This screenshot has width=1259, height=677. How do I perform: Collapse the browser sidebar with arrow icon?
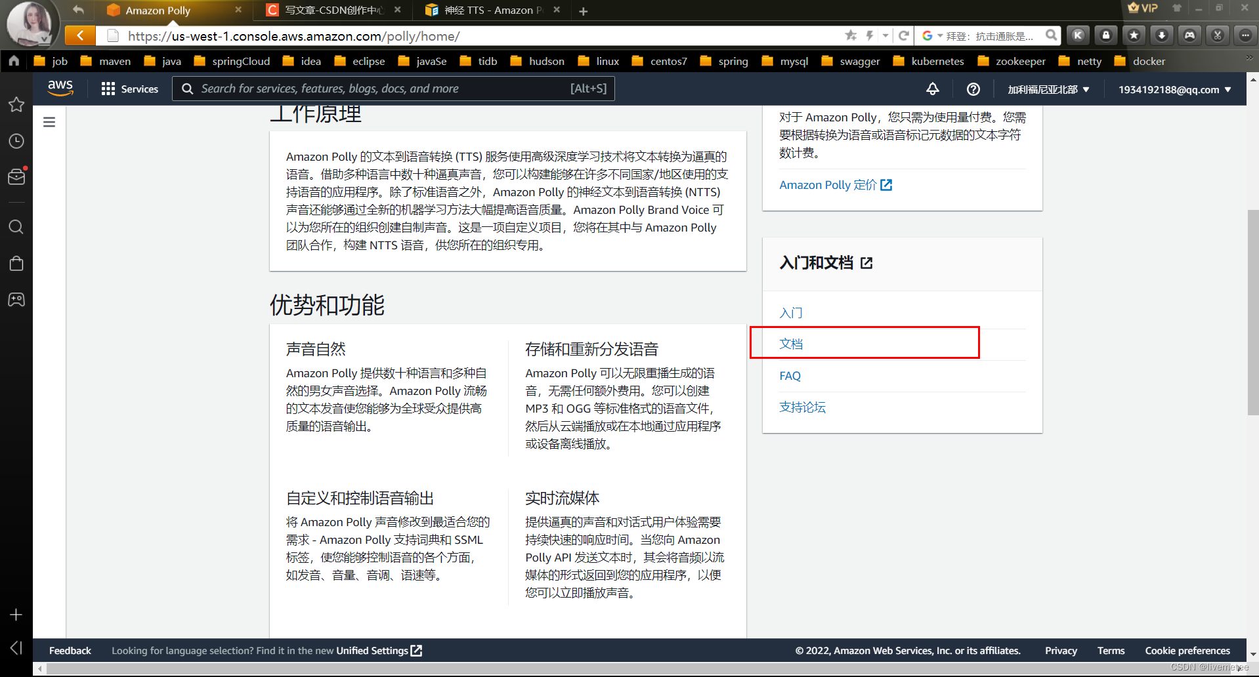[16, 648]
